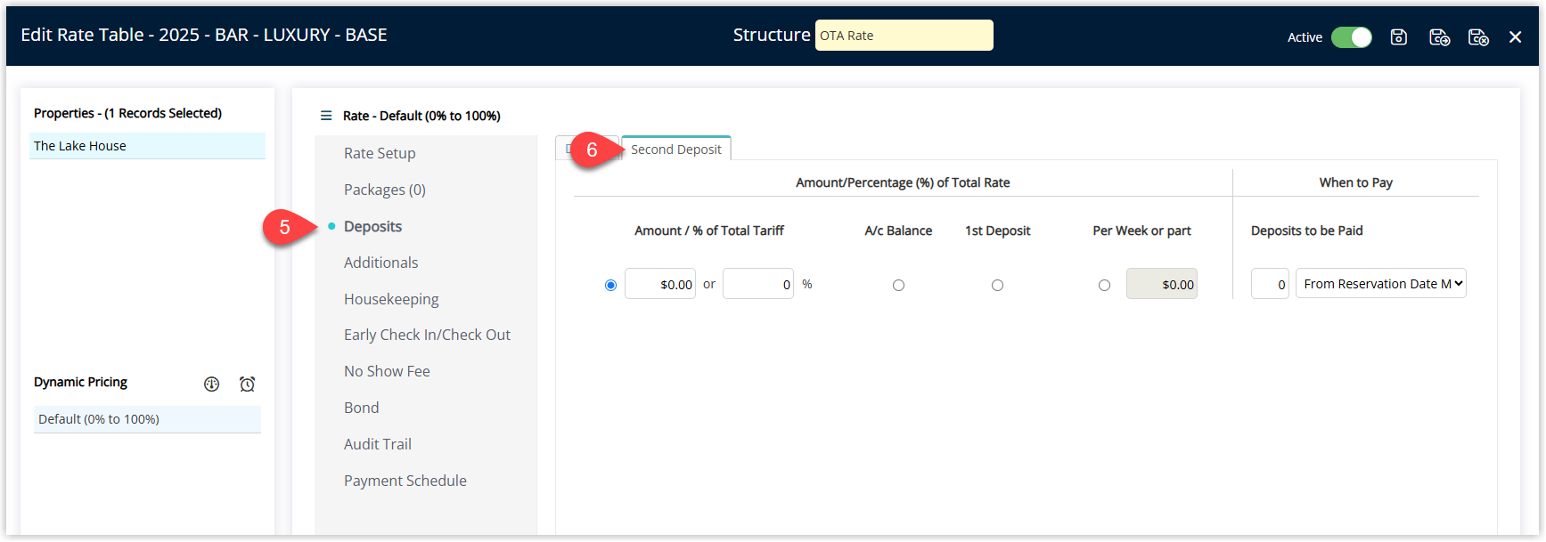The image size is (1546, 542).
Task: Open Early Check In/Check Out section
Action: 427,335
